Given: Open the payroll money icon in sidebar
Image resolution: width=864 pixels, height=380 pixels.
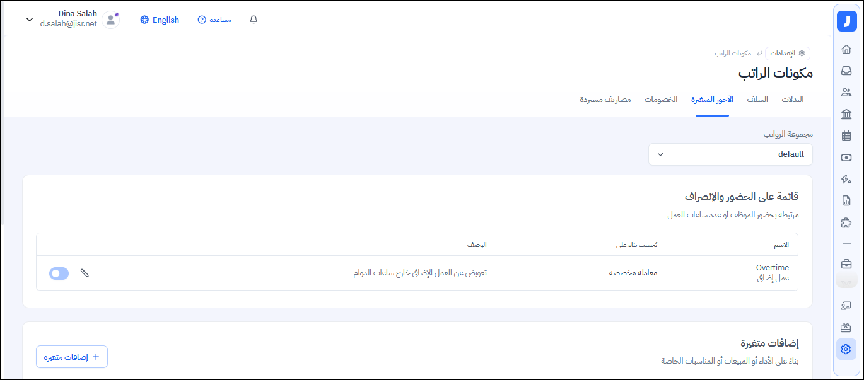Looking at the screenshot, I should 846,158.
